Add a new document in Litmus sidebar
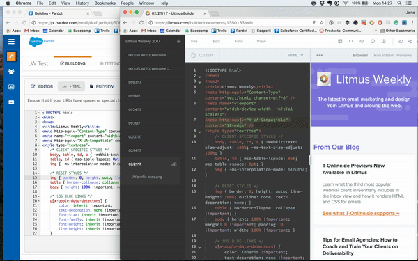418x261 pixels. click(x=178, y=41)
